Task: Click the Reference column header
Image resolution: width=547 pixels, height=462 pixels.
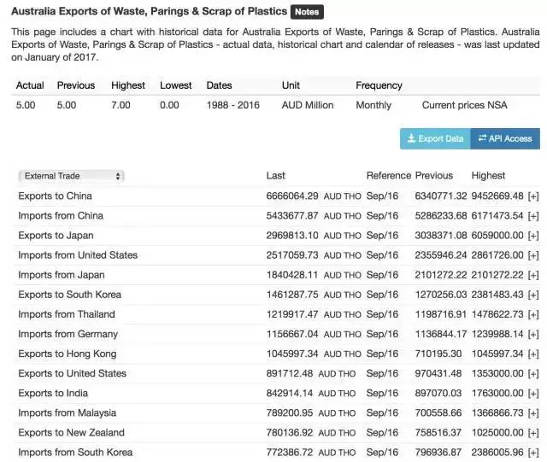Action: tap(389, 175)
